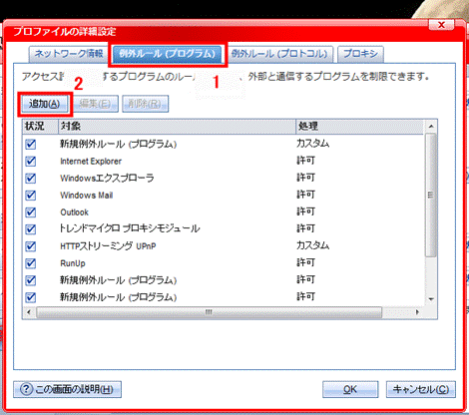This screenshot has height=415, width=469.
Task: Toggle the Outlook rule checkbox
Action: click(x=31, y=212)
